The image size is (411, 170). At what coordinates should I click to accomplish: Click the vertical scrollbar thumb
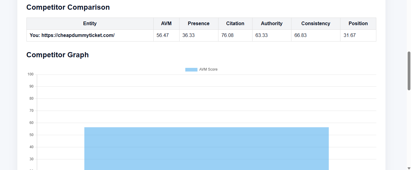click(409, 71)
